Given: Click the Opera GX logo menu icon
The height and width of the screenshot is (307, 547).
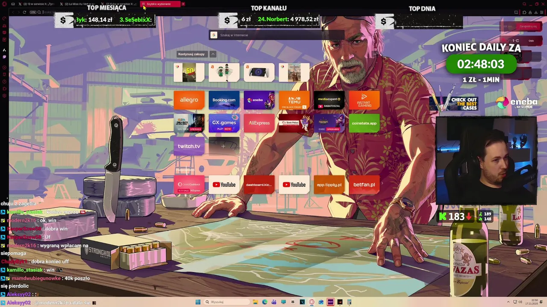Looking at the screenshot, I should pos(4,4).
